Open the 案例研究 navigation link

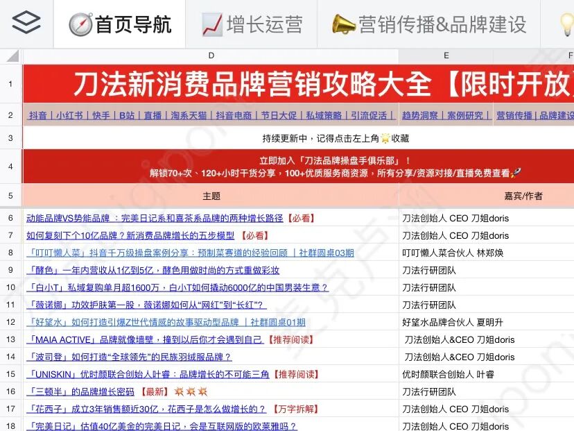(465, 115)
